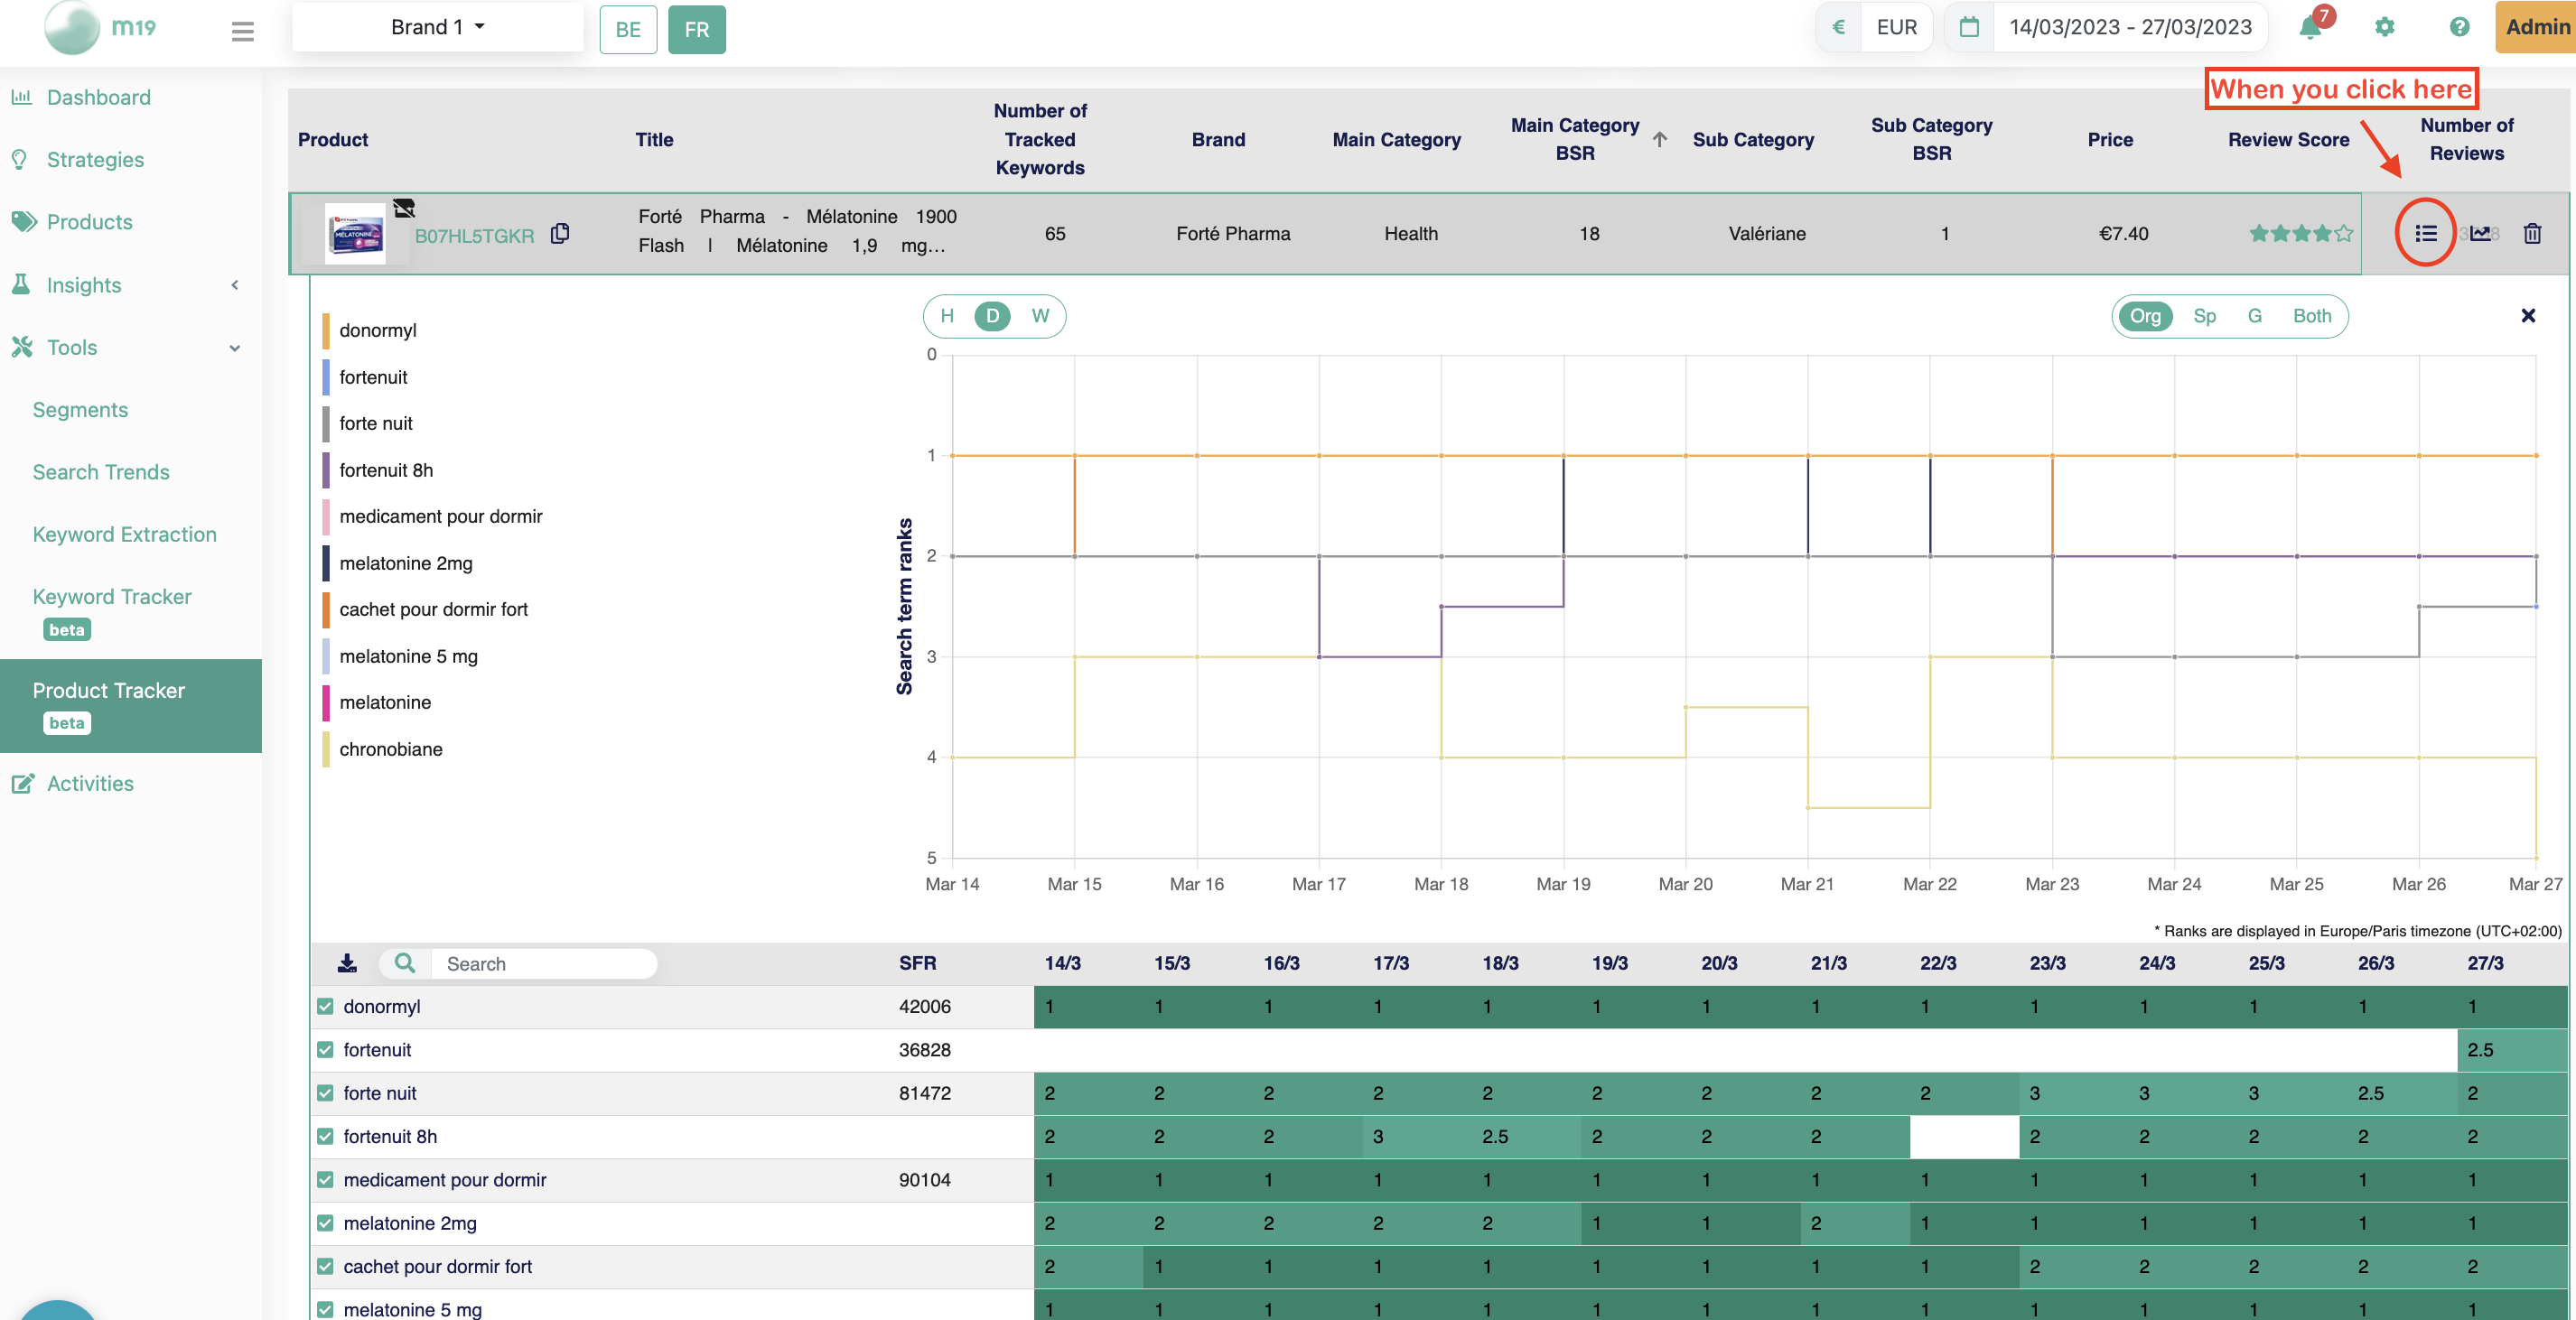This screenshot has height=1320, width=2576.
Task: Open Search Trends
Action: point(101,471)
